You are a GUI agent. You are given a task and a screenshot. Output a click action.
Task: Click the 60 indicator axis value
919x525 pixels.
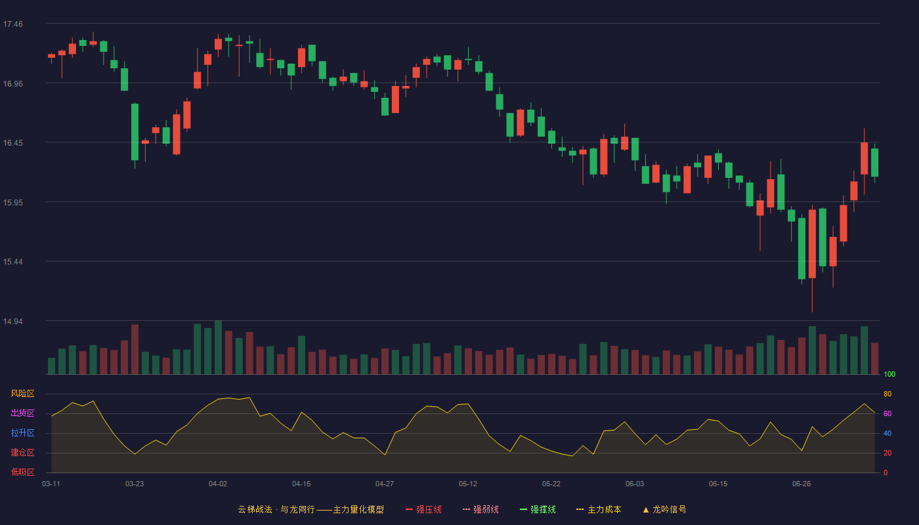[887, 413]
